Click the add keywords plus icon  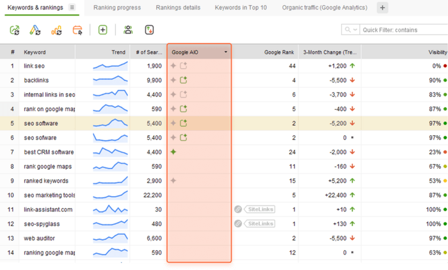[x=102, y=30]
